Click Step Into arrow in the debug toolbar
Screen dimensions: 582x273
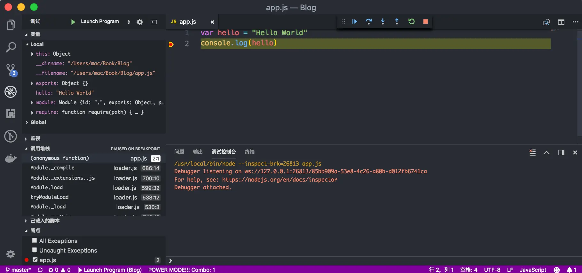[x=383, y=21]
